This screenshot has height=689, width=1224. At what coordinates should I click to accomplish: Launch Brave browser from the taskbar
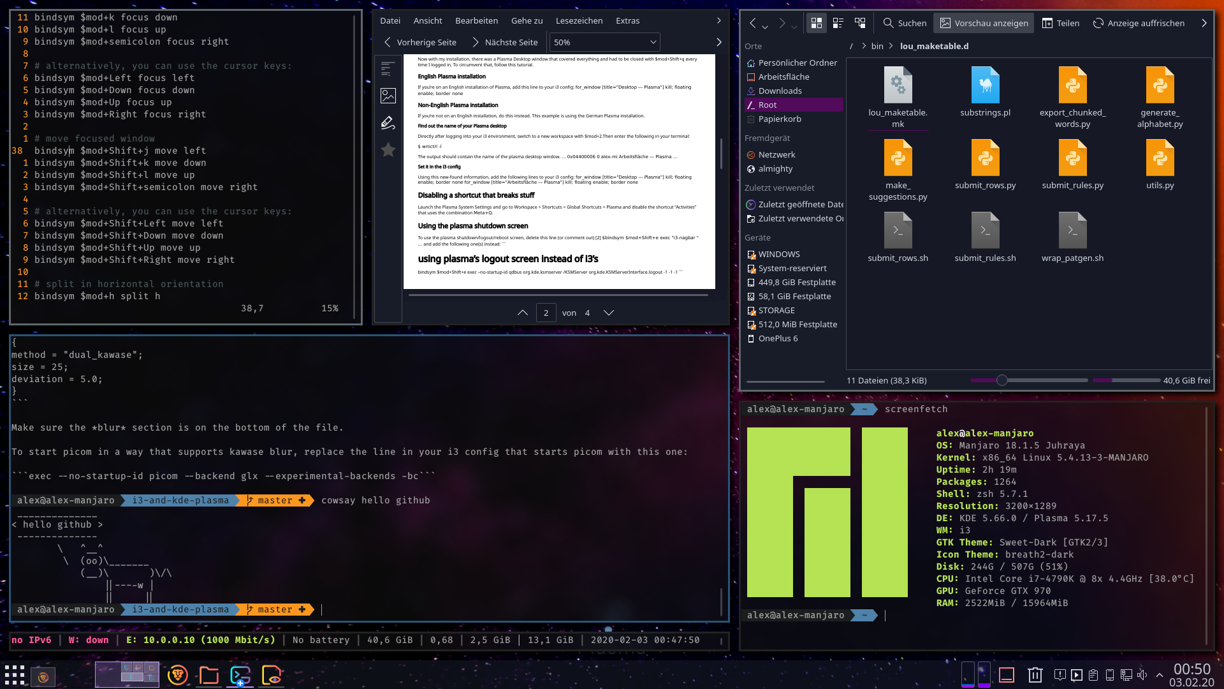[177, 675]
